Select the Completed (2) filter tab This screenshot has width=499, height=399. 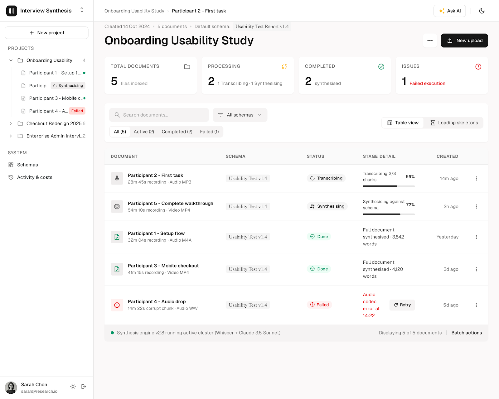point(177,132)
